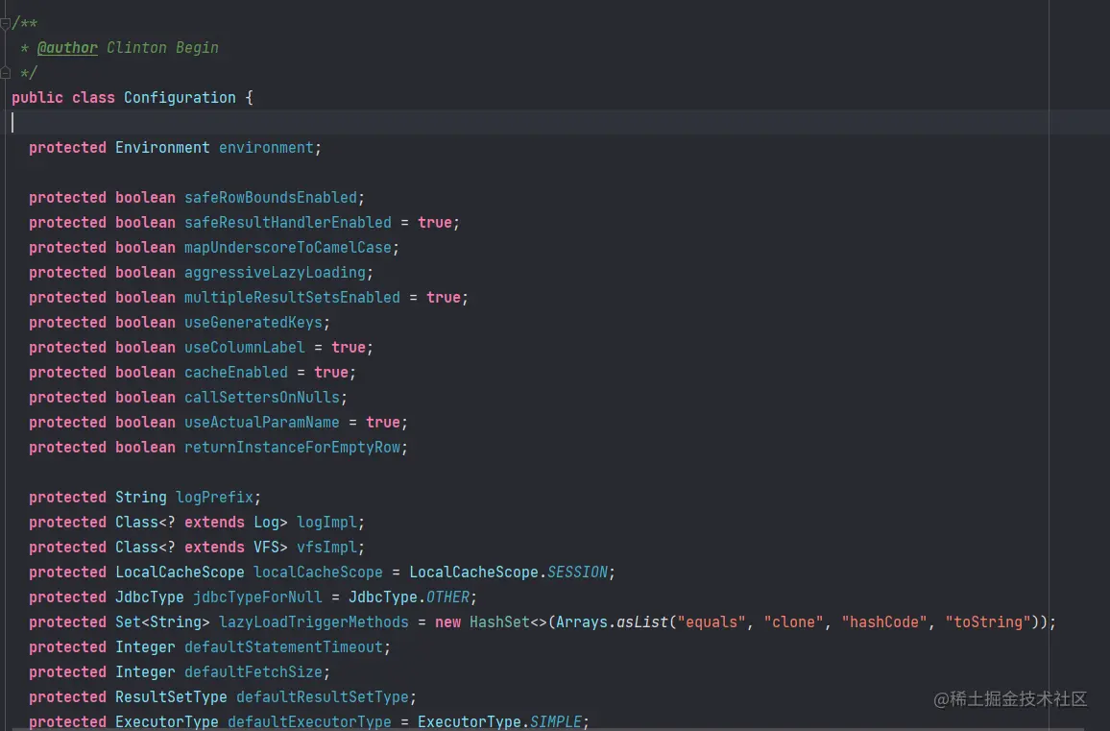Screen dimensions: 1110x731
Task: Click the "class" keyword before Configuration
Action: click(x=93, y=98)
